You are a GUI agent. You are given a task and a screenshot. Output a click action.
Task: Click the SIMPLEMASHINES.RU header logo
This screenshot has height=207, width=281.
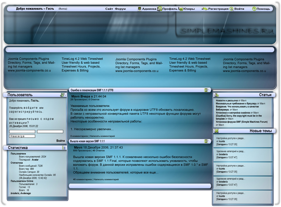[x=227, y=31]
